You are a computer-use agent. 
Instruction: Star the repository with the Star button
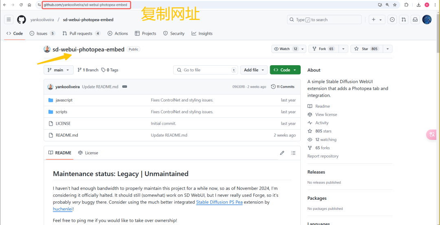(x=367, y=49)
